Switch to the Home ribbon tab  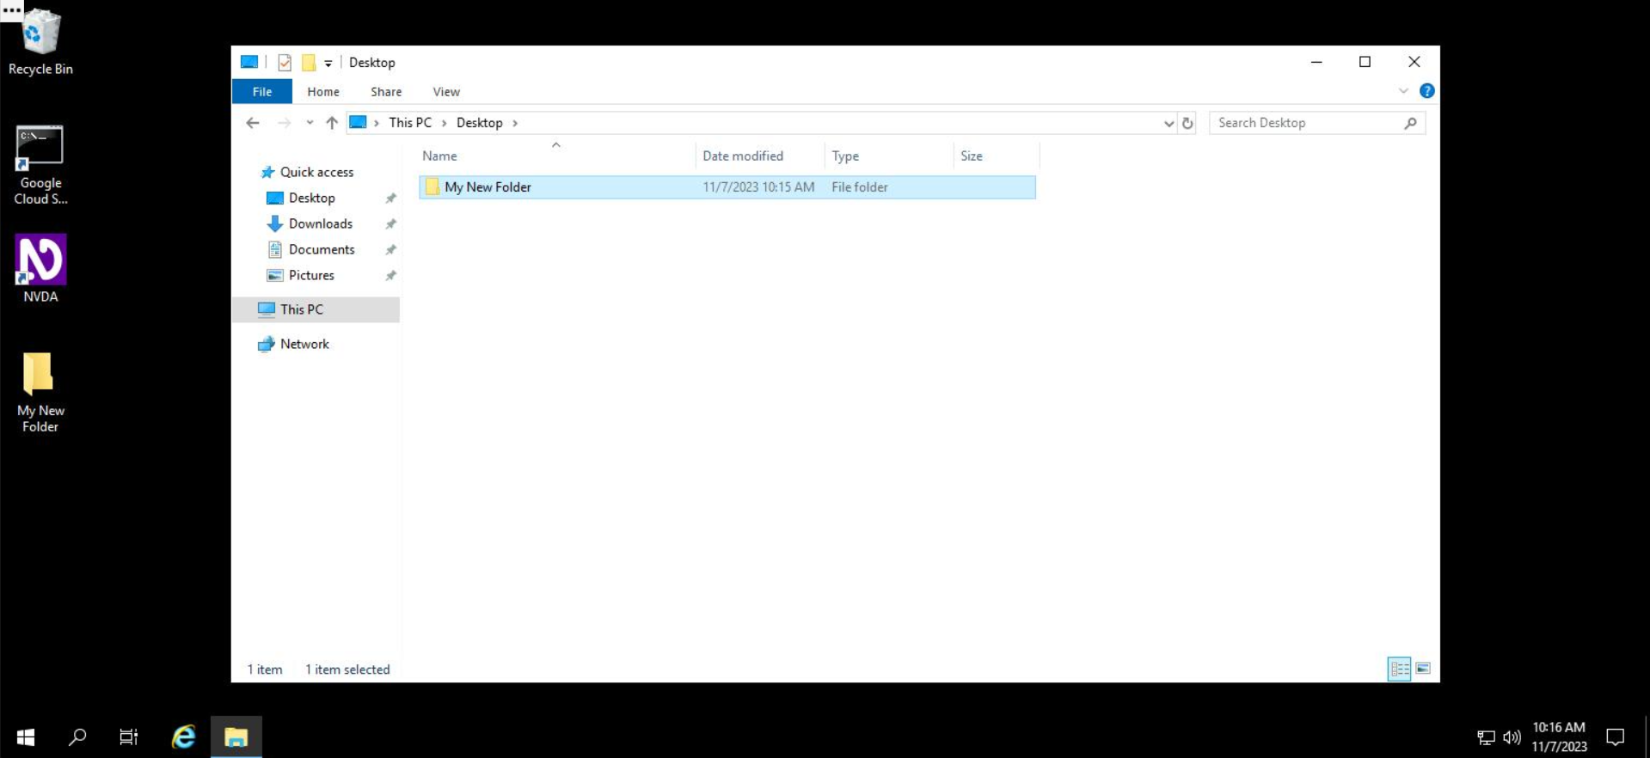click(323, 91)
